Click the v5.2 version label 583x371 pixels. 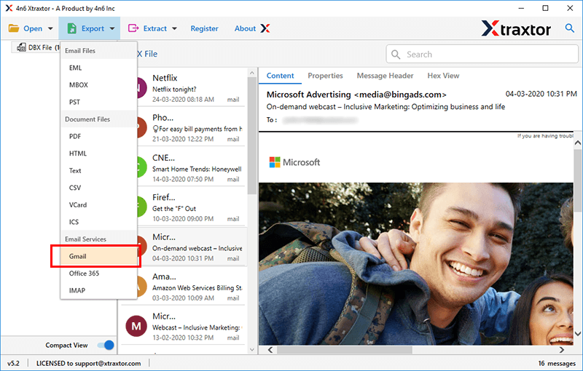[13, 363]
